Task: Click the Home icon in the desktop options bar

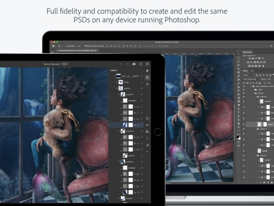Action: (x=53, y=46)
